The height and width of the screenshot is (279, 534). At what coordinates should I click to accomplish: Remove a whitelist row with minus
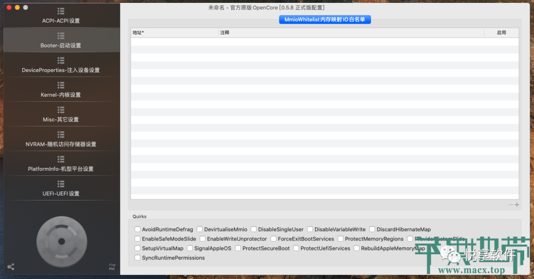(511, 204)
